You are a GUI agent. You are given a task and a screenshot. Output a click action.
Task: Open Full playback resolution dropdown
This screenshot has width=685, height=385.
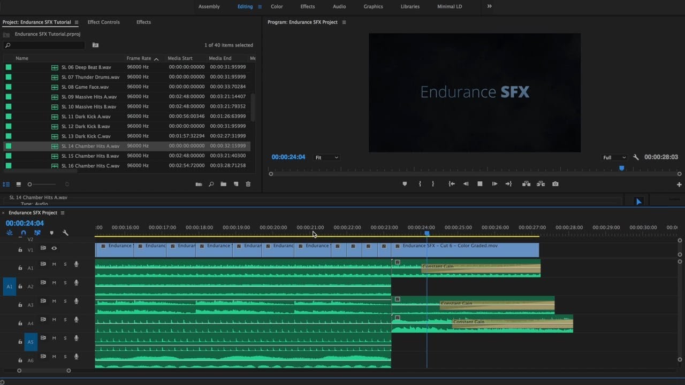click(x=614, y=158)
